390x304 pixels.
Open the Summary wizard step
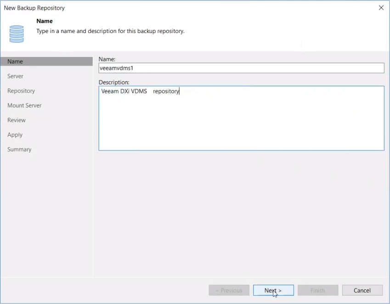click(19, 149)
